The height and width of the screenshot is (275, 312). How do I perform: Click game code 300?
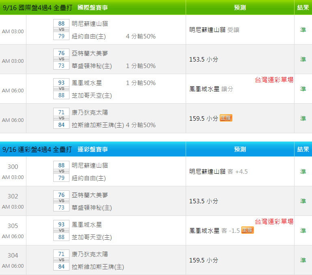pos(13,167)
